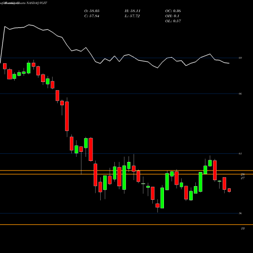Click the 'O: 58.05' open value
The height and width of the screenshot is (253, 253).
92,11
